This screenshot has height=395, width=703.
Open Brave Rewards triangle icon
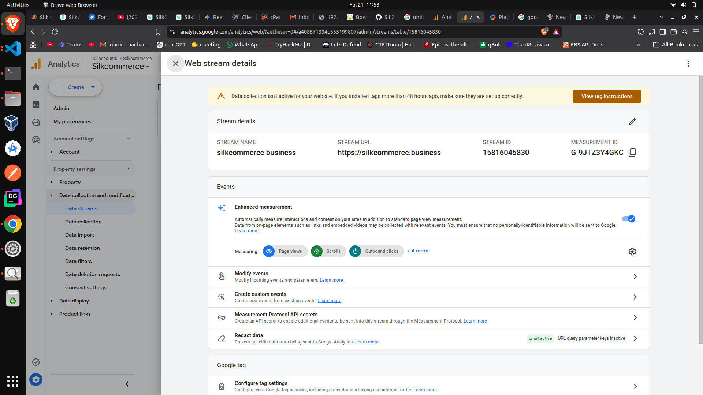tap(556, 32)
